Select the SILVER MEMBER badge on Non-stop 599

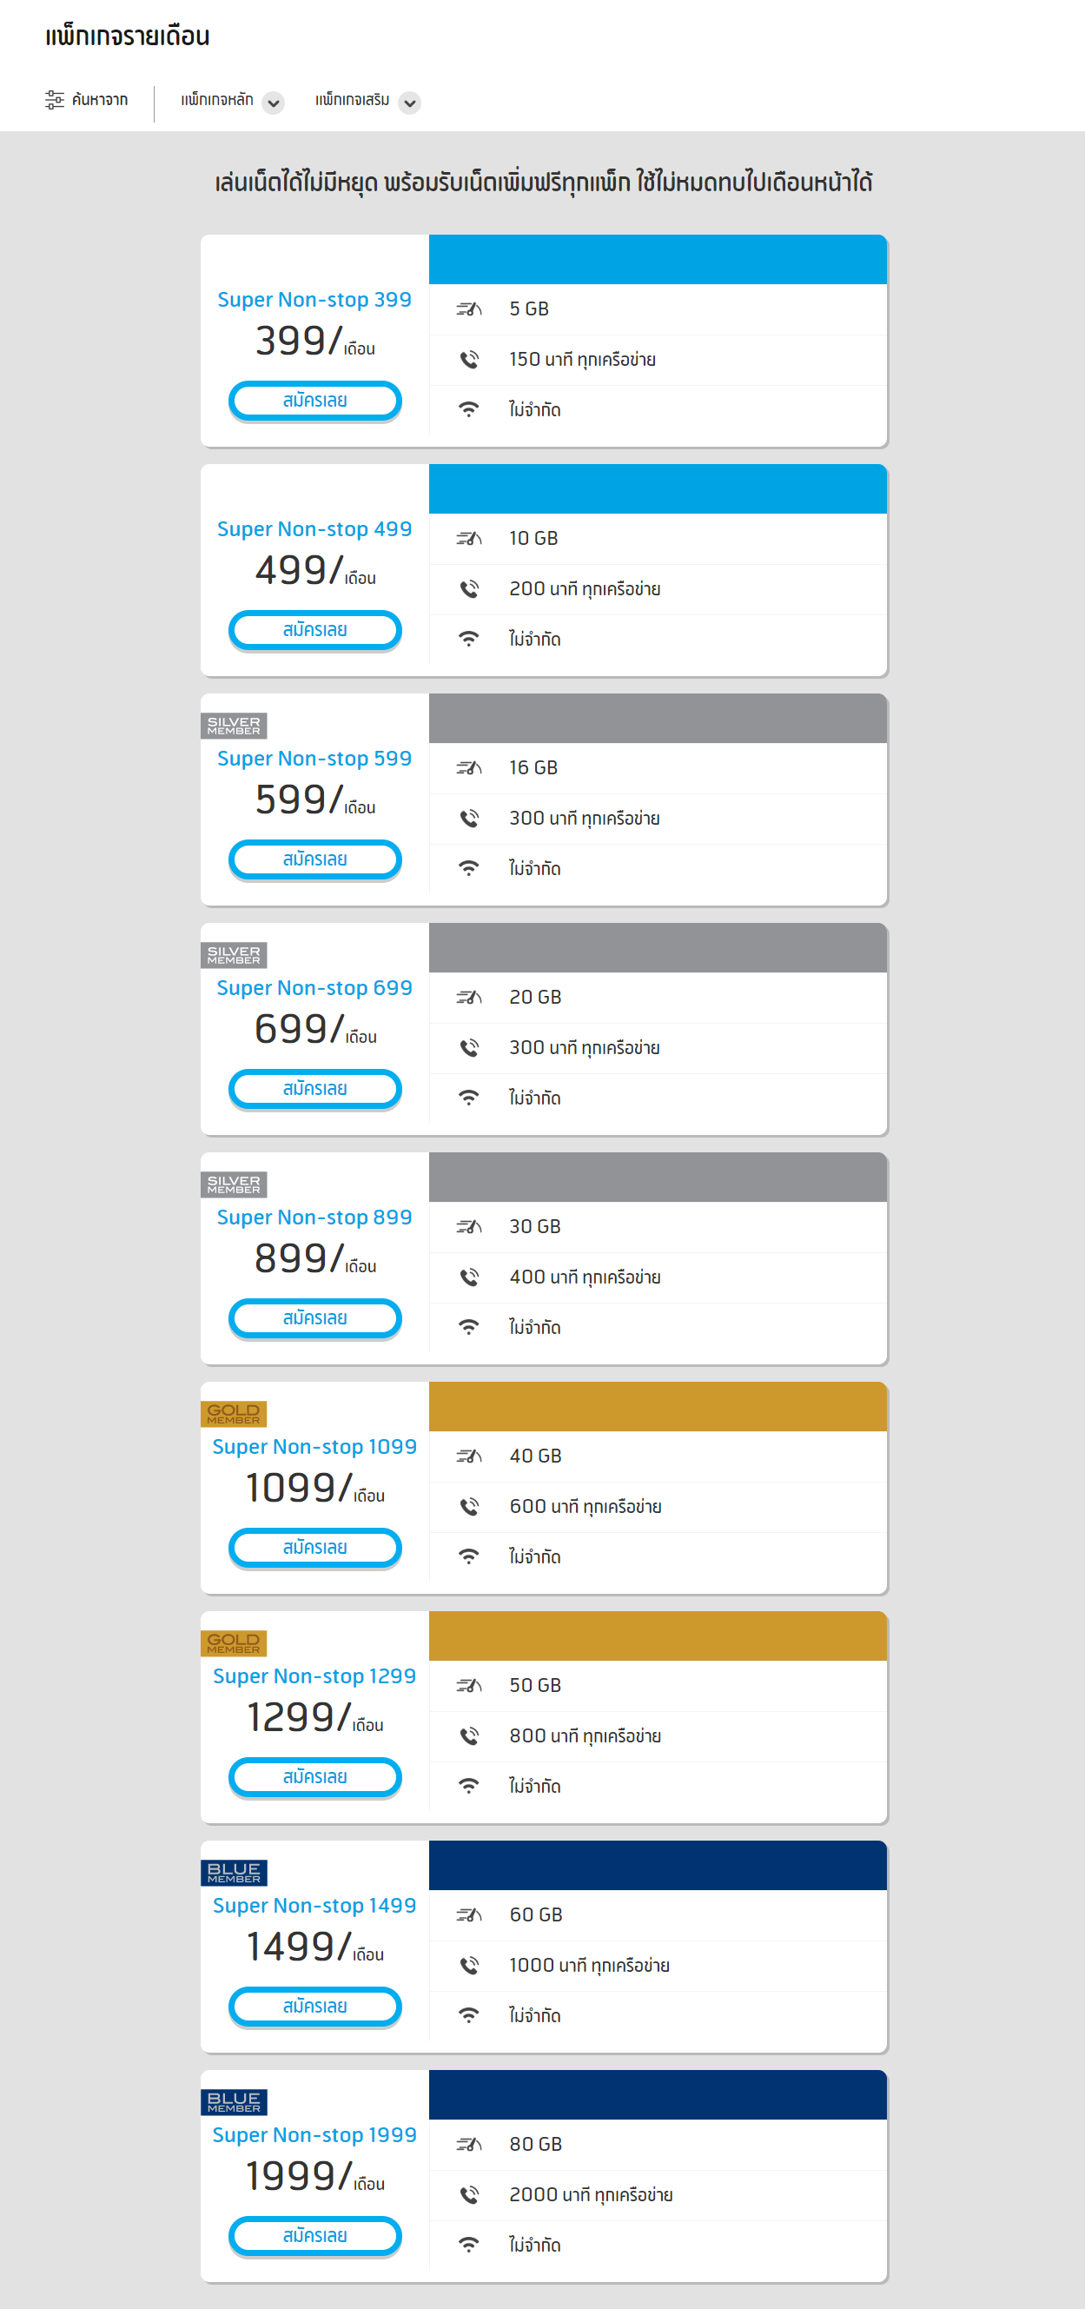pyautogui.click(x=234, y=725)
